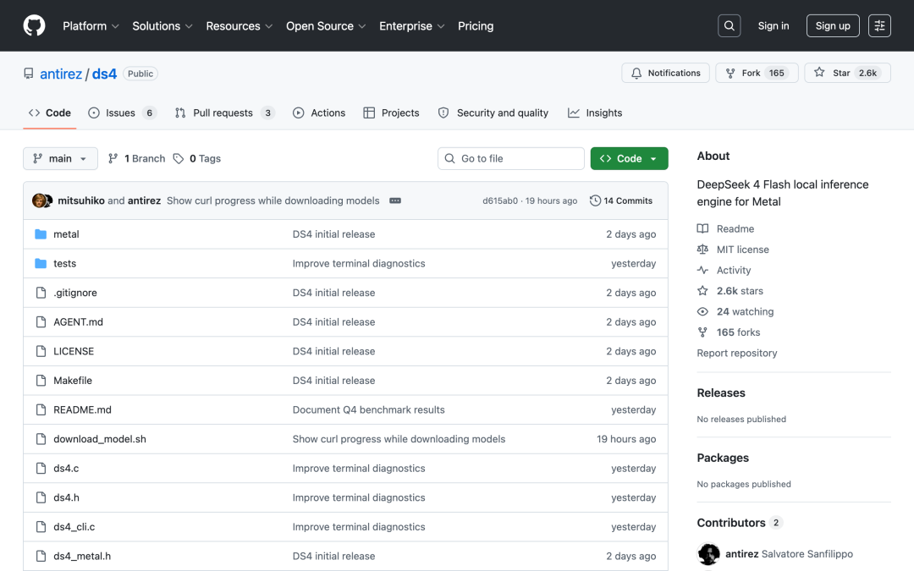Viewport: 914px width, 571px height.
Task: Click the Sign up button
Action: (x=833, y=25)
